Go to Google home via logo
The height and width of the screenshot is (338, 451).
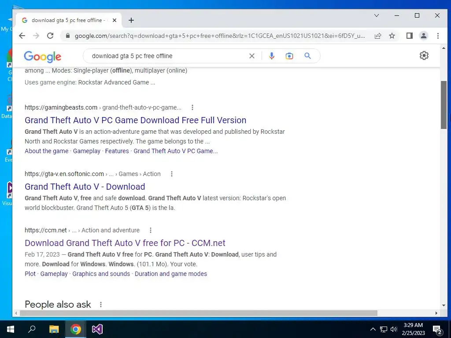[43, 57]
